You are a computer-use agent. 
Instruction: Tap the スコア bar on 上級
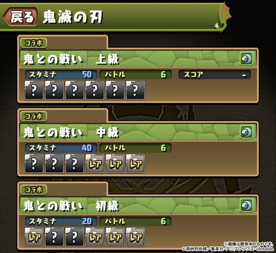(x=215, y=75)
